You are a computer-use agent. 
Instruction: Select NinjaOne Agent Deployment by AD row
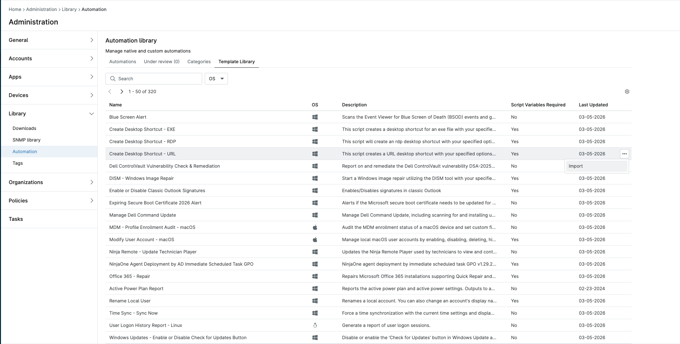[x=368, y=264]
